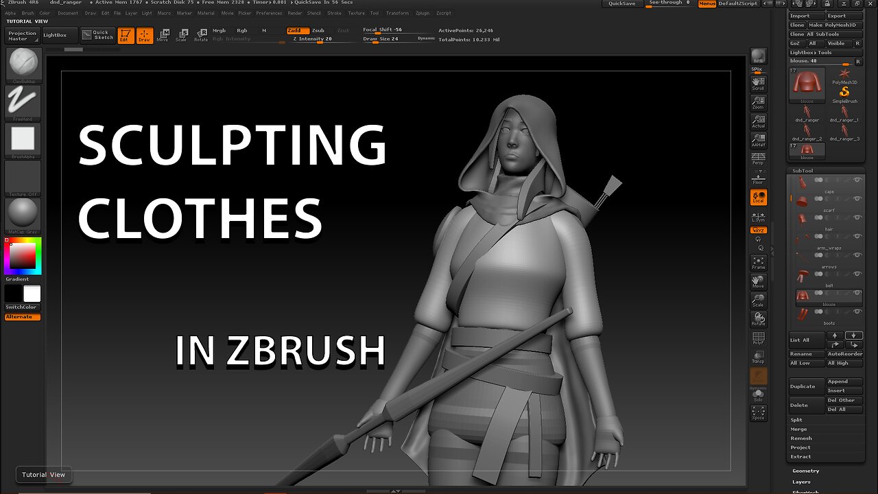Click the Frame icon in right shelf
Image resolution: width=878 pixels, height=494 pixels.
point(758,262)
